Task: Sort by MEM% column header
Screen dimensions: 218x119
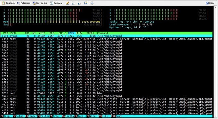Action: [79, 33]
